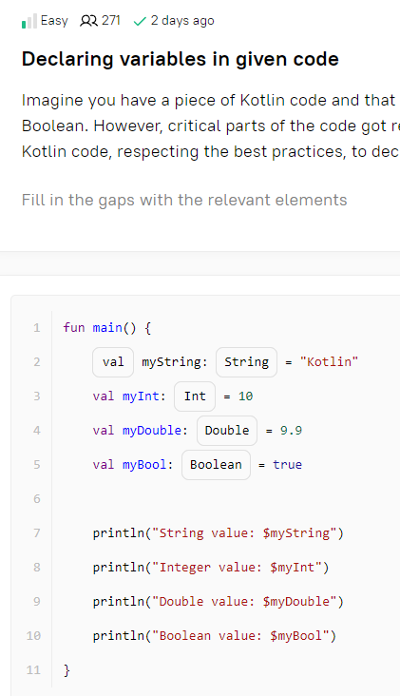400x696 pixels.
Task: Click line number 6 in gutter
Action: [37, 499]
